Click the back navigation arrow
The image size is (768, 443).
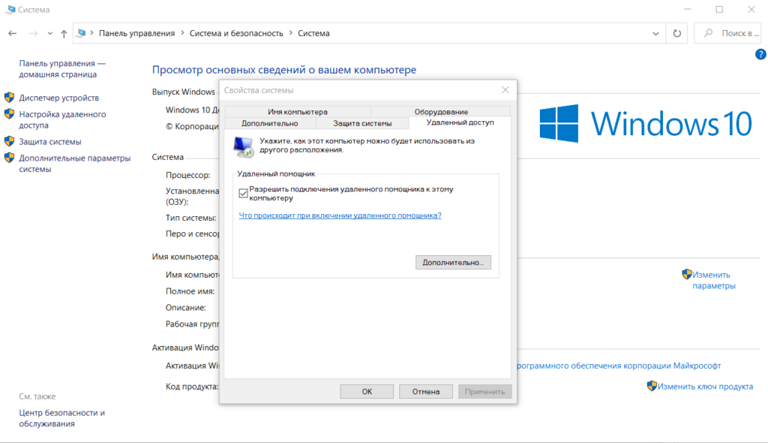point(12,34)
